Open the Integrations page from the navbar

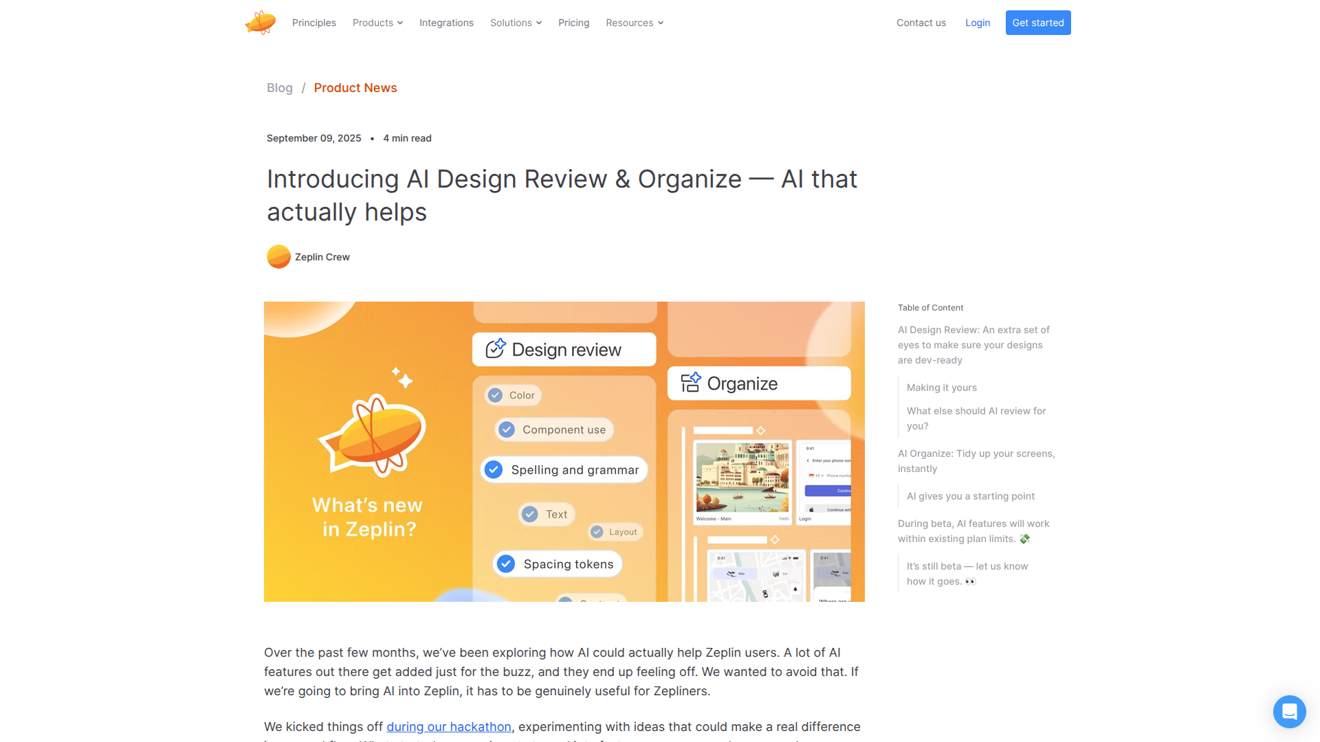446,23
